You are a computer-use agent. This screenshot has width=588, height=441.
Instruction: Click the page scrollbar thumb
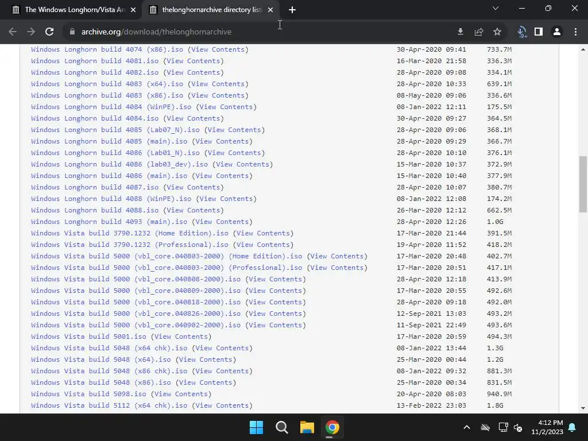click(x=583, y=184)
